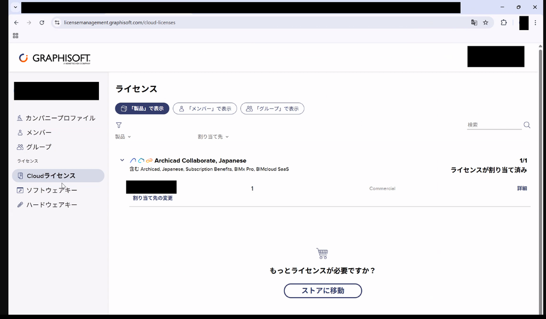This screenshot has width=546, height=319.
Task: Open tab search dropdown arrow
Action: (x=15, y=7)
